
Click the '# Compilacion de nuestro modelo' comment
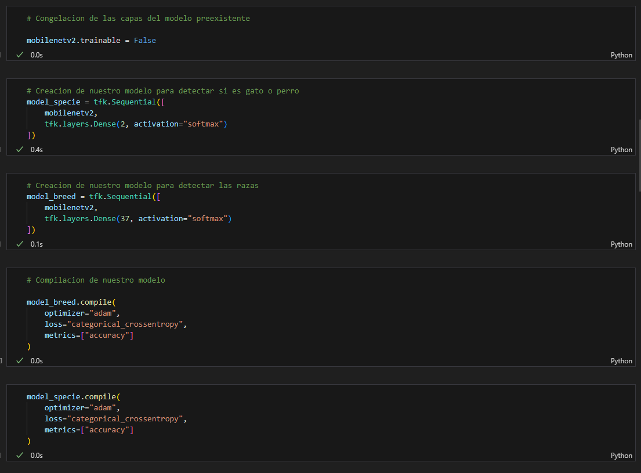click(96, 280)
